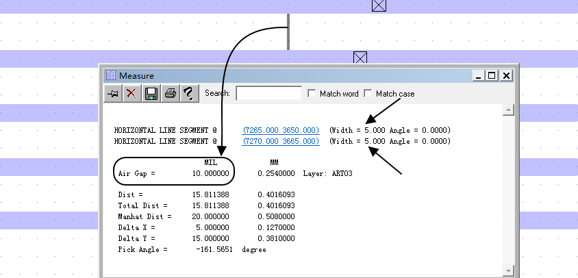The image size is (578, 278).
Task: Toggle the Match case checkbox
Action: pos(368,94)
